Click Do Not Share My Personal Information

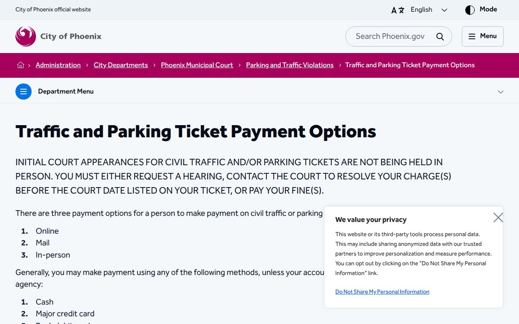(382, 292)
